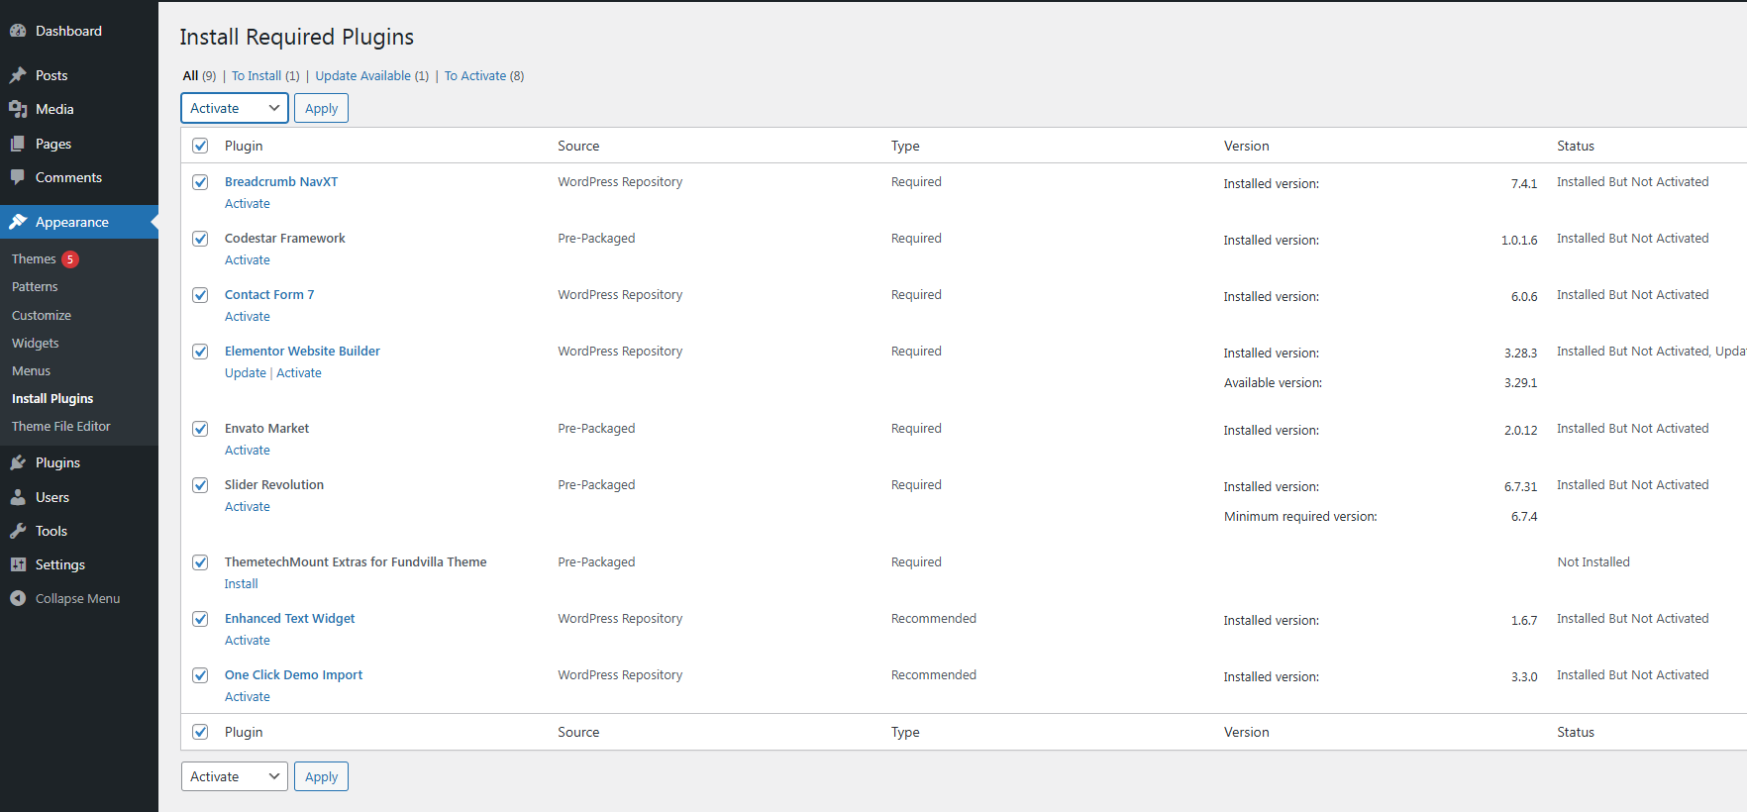The height and width of the screenshot is (812, 1747).
Task: Click the Appearance paintbrush icon
Action: (x=18, y=222)
